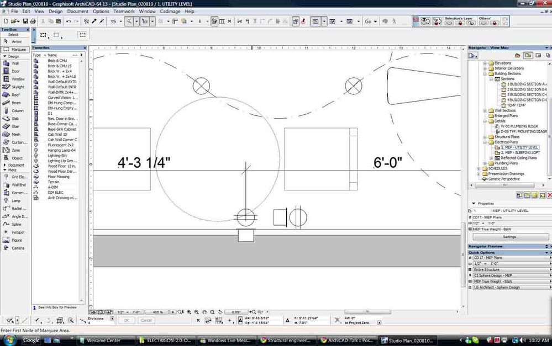Image resolution: width=552 pixels, height=346 pixels.
Task: Open the Teamwork menu
Action: point(124,11)
